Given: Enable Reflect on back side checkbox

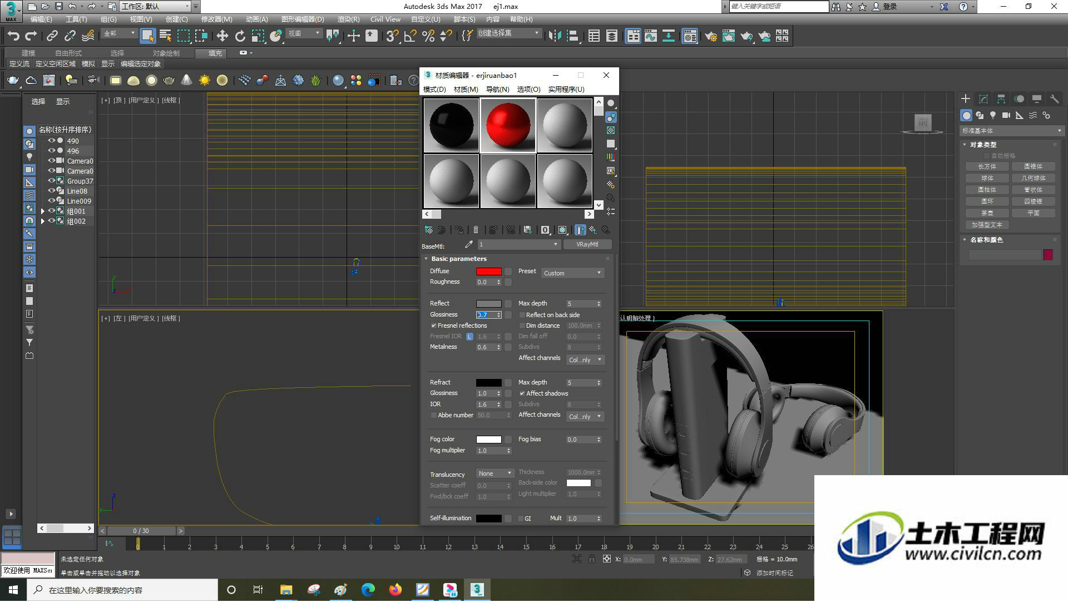Looking at the screenshot, I should tap(522, 315).
